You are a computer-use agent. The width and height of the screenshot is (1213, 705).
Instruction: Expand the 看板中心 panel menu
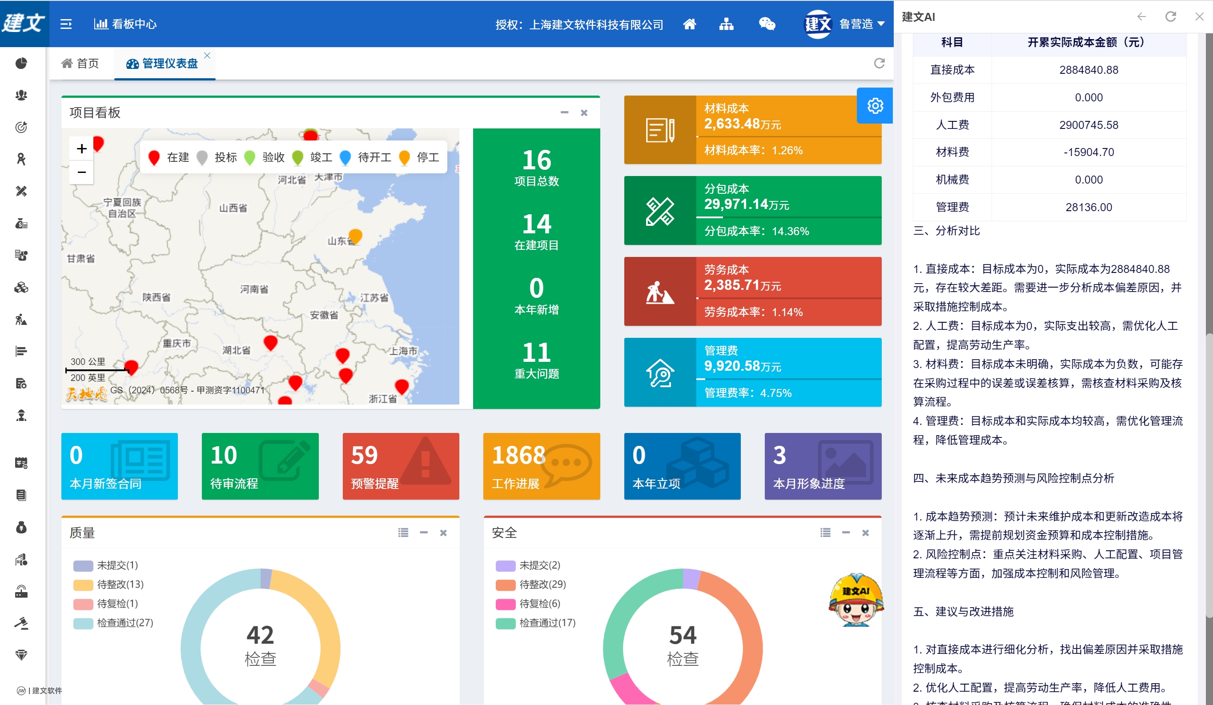coord(125,24)
